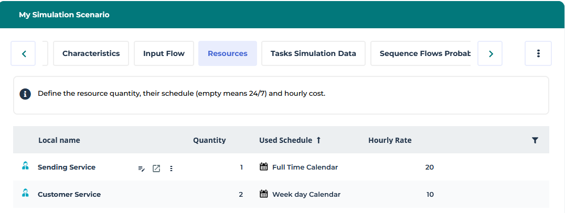Screen dimensions: 565x213
Task: Click calendar icon beside Week day Calendar
Action: (x=264, y=194)
